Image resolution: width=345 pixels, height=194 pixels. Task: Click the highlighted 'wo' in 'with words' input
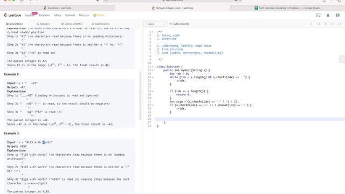(44, 142)
